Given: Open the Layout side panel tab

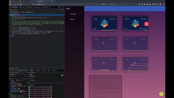Looking at the screenshot, I should 32,71.
